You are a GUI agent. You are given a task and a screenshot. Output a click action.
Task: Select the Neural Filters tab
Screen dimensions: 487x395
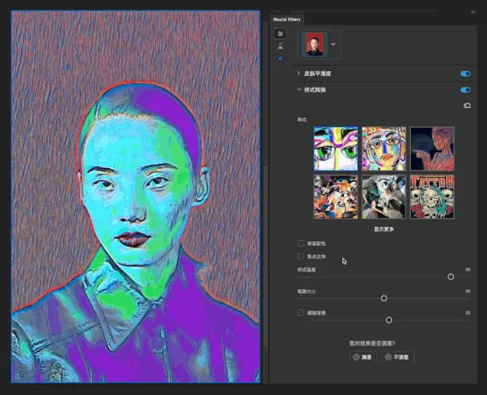287,19
